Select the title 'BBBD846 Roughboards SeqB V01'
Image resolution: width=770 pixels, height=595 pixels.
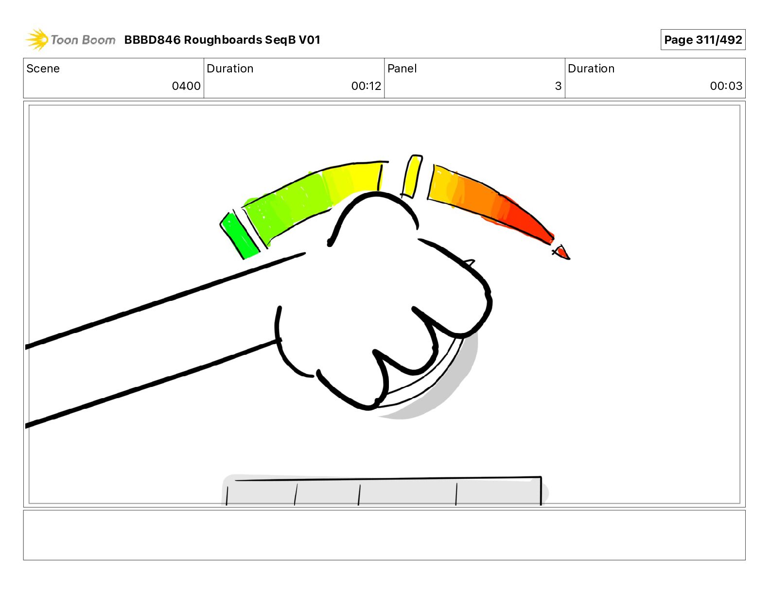pos(222,40)
